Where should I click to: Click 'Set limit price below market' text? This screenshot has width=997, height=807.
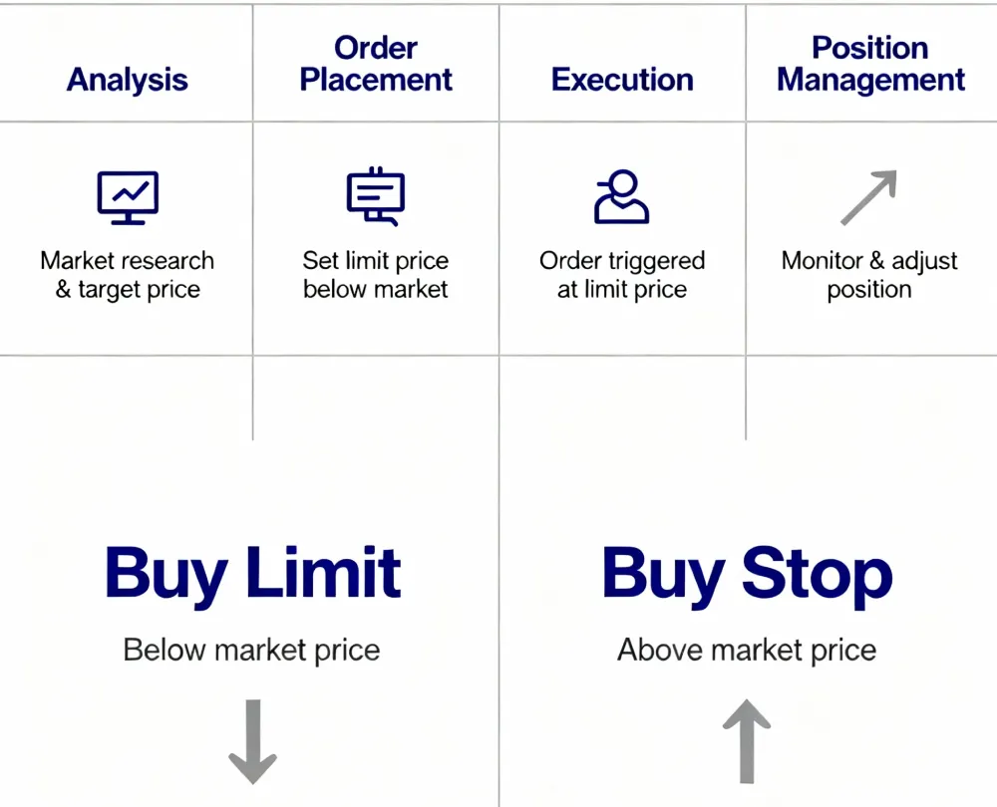click(376, 275)
